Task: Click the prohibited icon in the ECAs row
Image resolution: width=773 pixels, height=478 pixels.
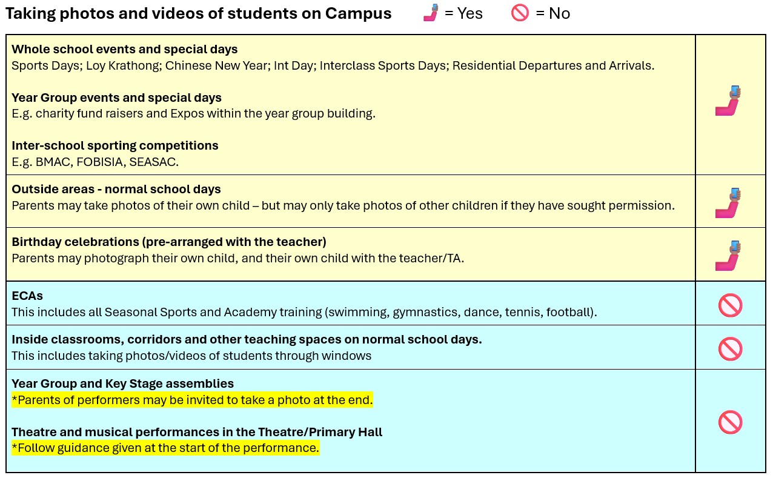Action: 730,305
